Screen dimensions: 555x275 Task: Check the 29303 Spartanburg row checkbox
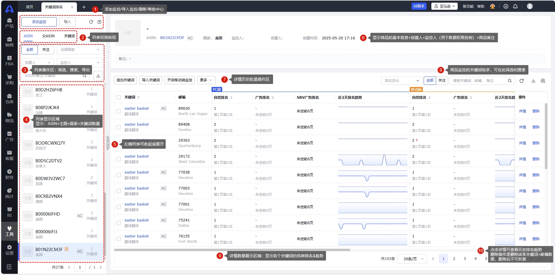(119, 143)
